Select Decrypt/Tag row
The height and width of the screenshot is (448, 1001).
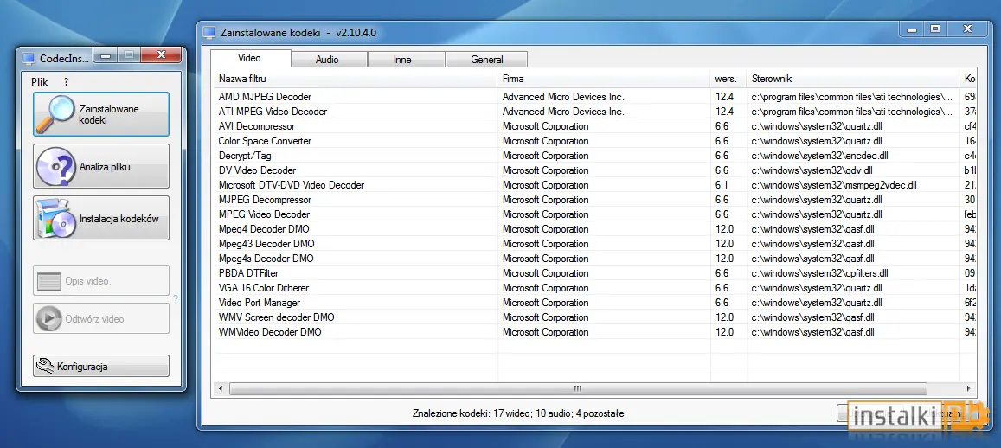tap(595, 156)
